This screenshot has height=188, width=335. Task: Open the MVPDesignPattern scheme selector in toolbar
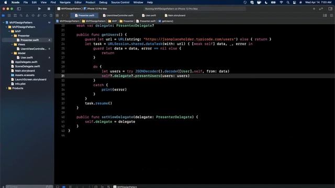point(69,9)
